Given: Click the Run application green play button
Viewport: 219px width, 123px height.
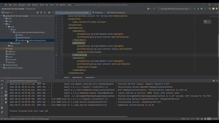Looking at the screenshot, I should [x=195, y=9].
